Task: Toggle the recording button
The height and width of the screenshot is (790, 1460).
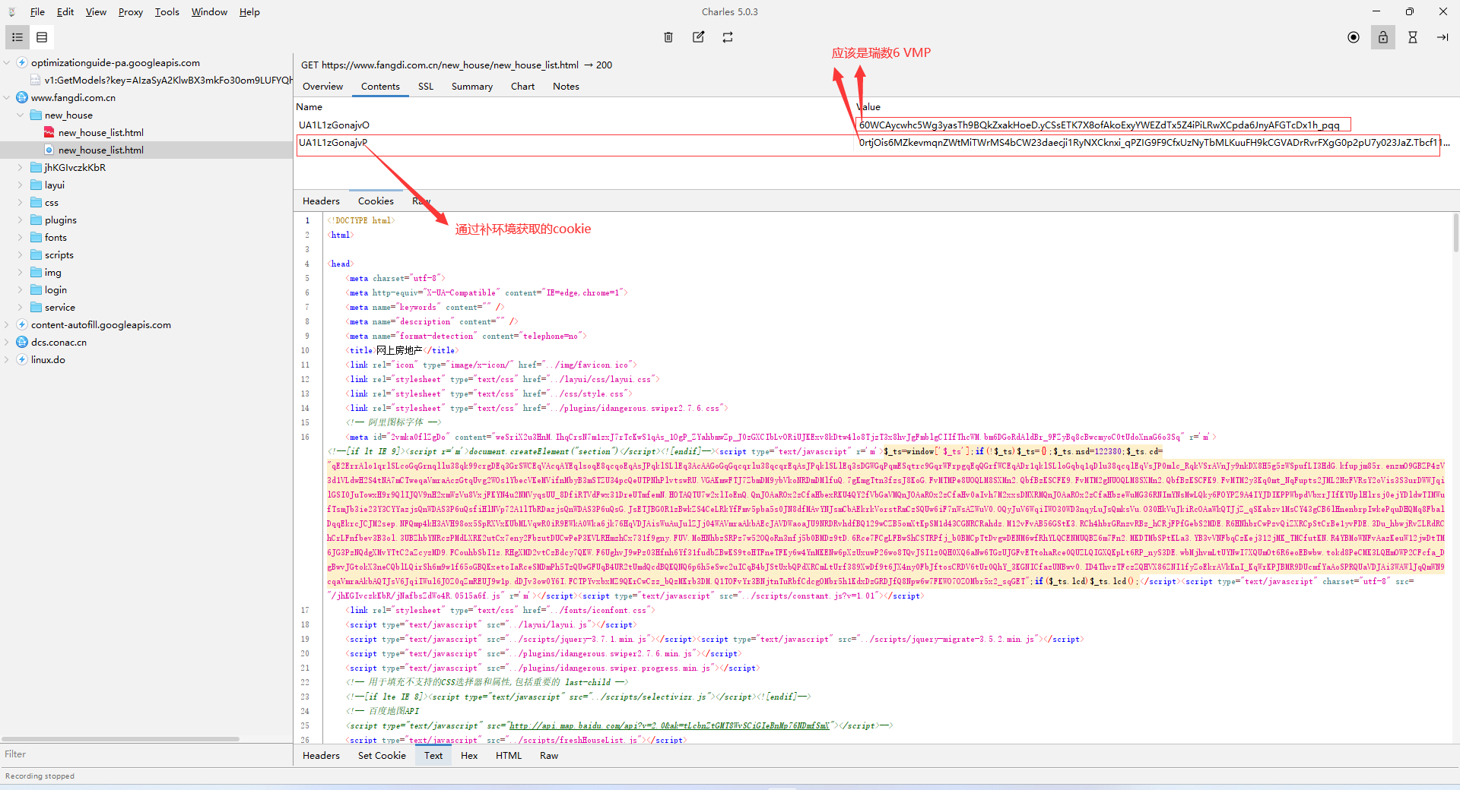Action: pos(1354,37)
